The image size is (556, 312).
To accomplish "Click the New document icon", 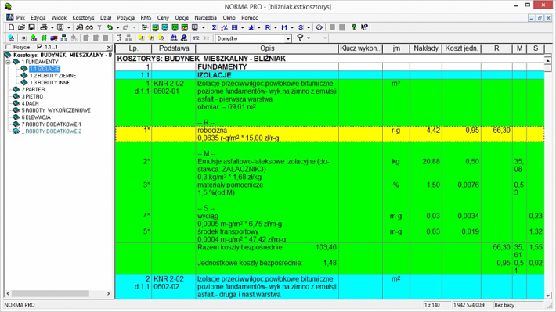I will point(11,27).
